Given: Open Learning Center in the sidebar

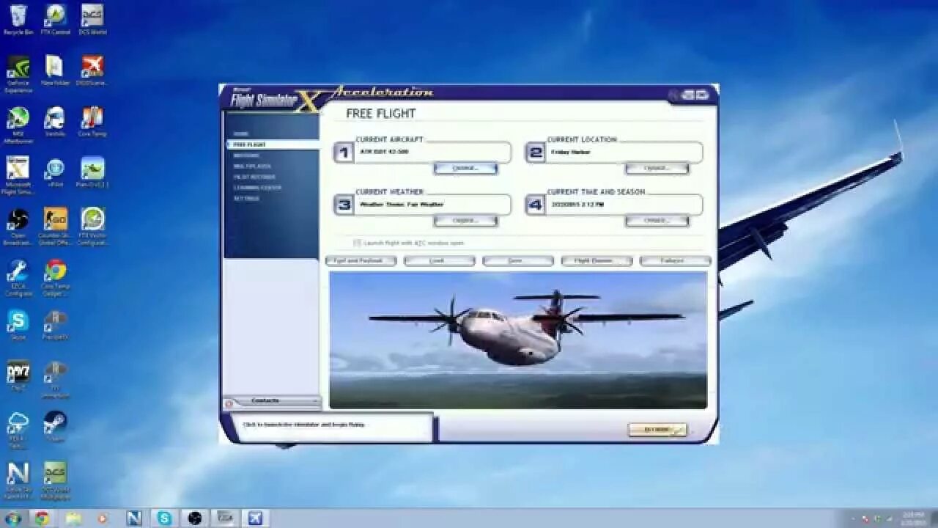Looking at the screenshot, I should point(257,188).
